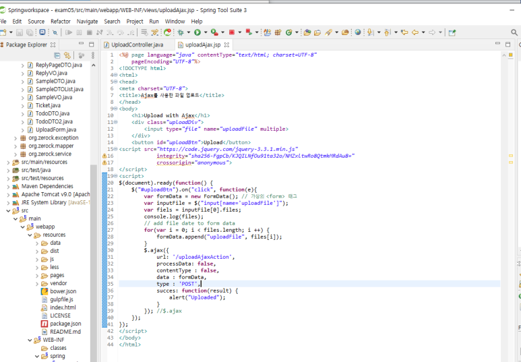Click the Spring Boot dashboard icon
This screenshot has height=362, width=521.
(167, 32)
